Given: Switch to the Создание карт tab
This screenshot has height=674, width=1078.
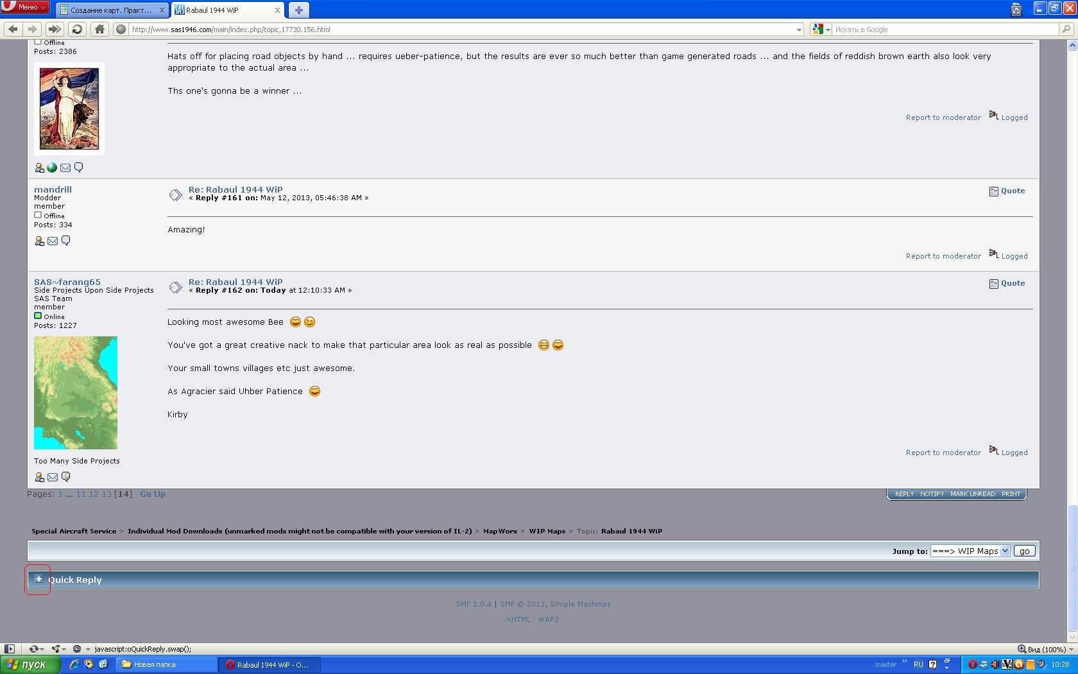Looking at the screenshot, I should 112,10.
